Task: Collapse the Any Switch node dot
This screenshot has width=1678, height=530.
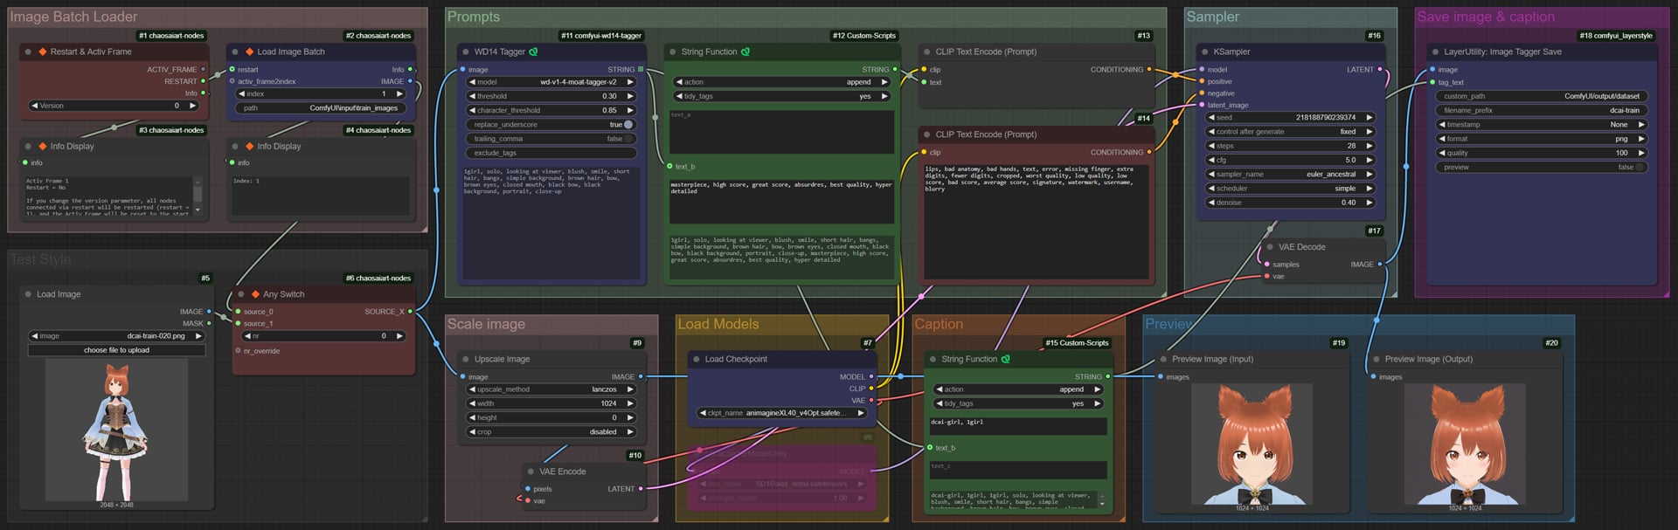Action: tap(240, 294)
